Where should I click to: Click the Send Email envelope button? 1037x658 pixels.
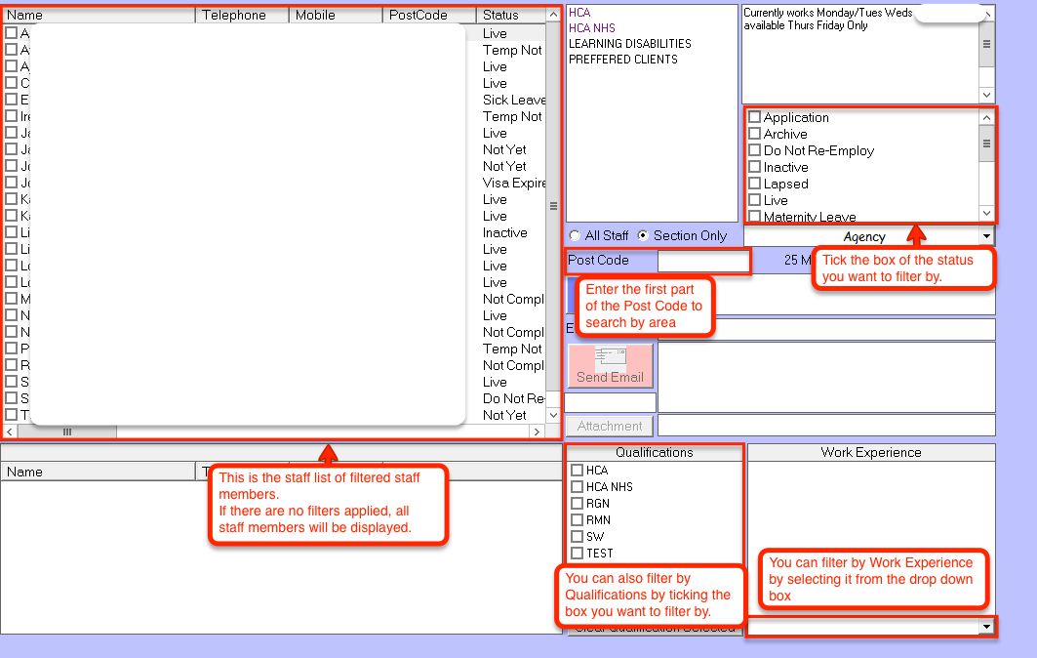point(610,366)
